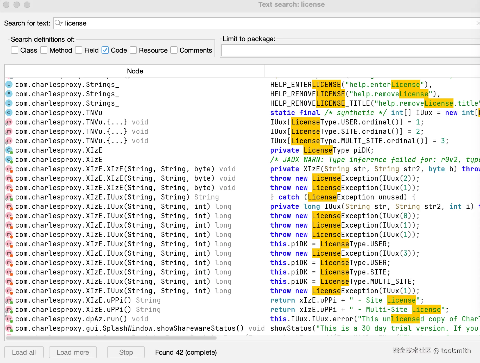Click method icon of dpAz.run() row
This screenshot has width=480, height=363.
coord(9,319)
